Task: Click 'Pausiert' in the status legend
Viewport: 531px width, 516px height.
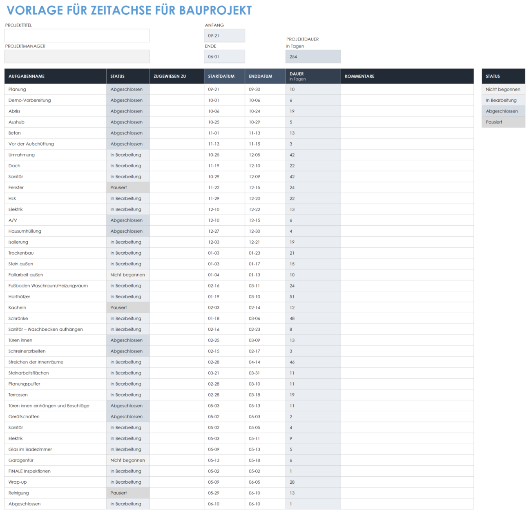Action: (503, 122)
